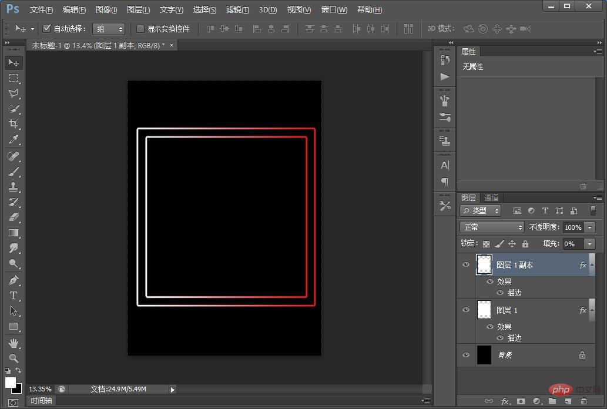
Task: Select the Rectangle shape tool
Action: 14,327
